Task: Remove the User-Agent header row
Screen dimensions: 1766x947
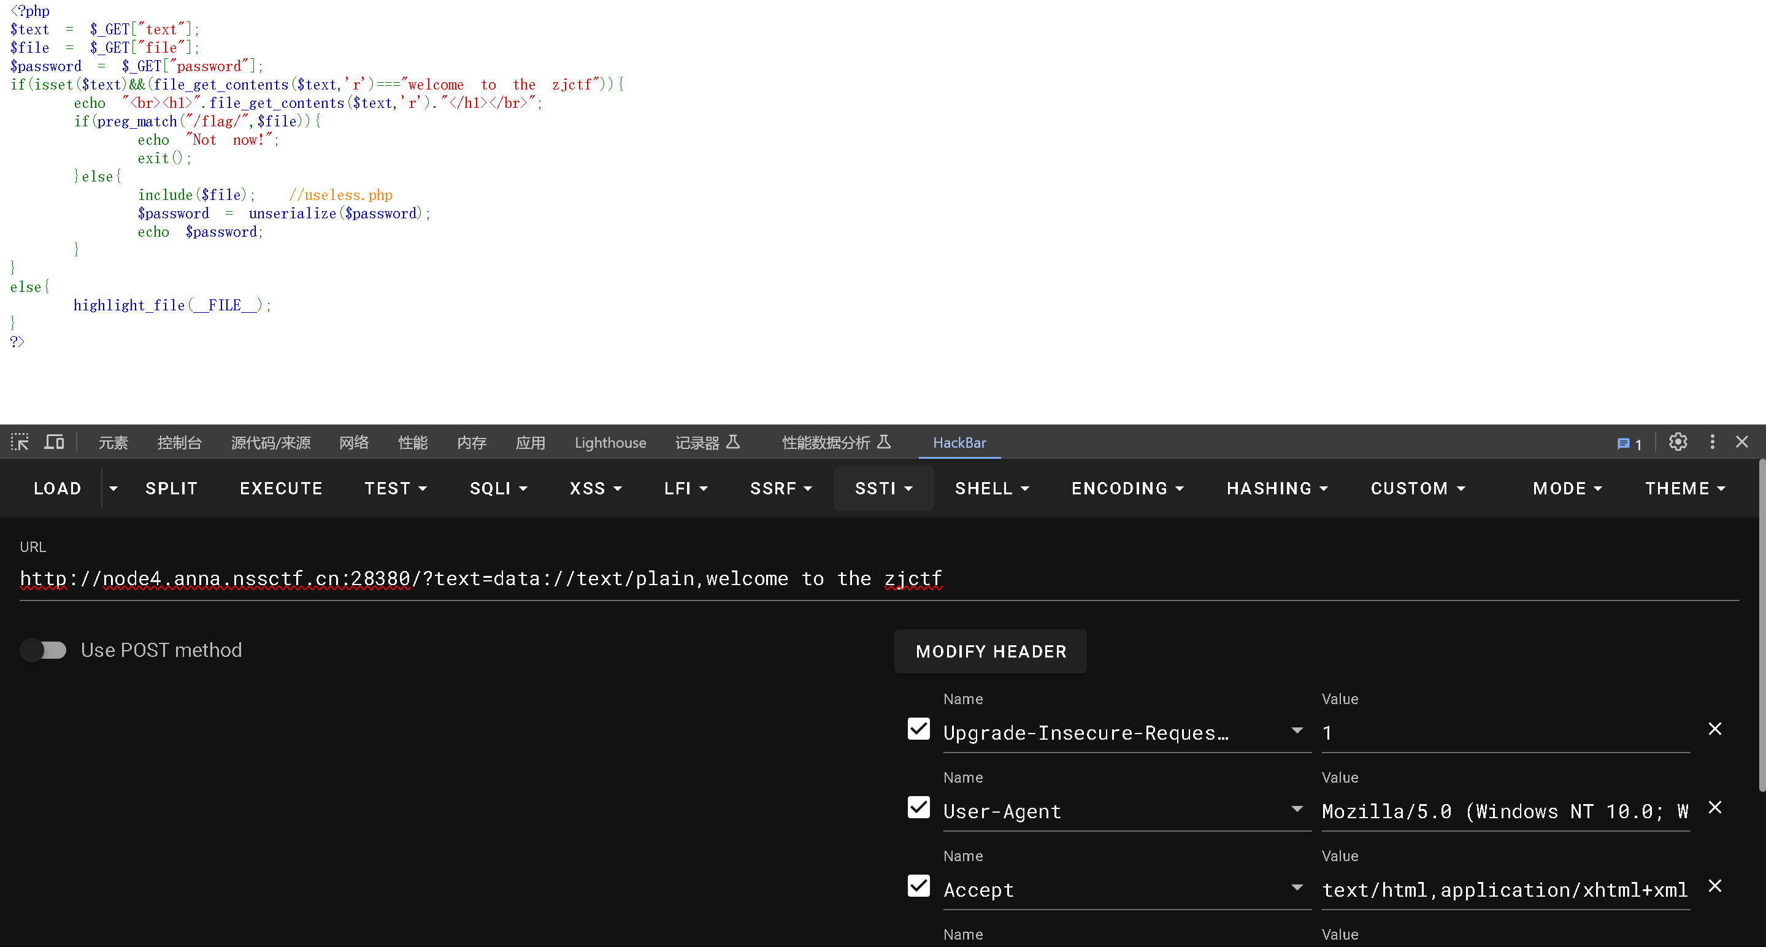Action: pyautogui.click(x=1714, y=807)
